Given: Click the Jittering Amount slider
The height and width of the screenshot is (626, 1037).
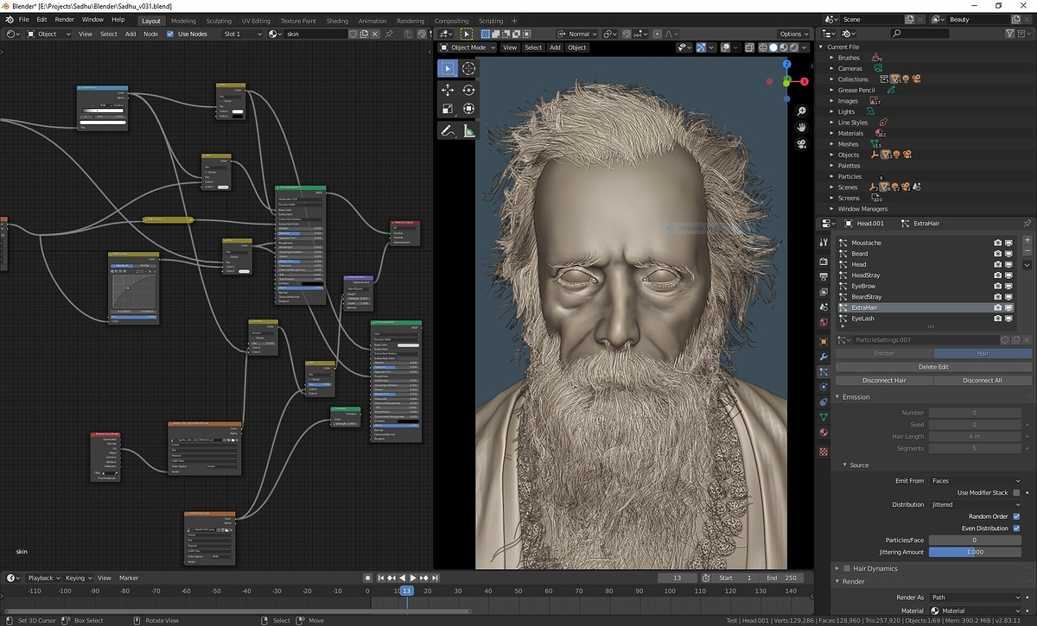Looking at the screenshot, I should (975, 552).
